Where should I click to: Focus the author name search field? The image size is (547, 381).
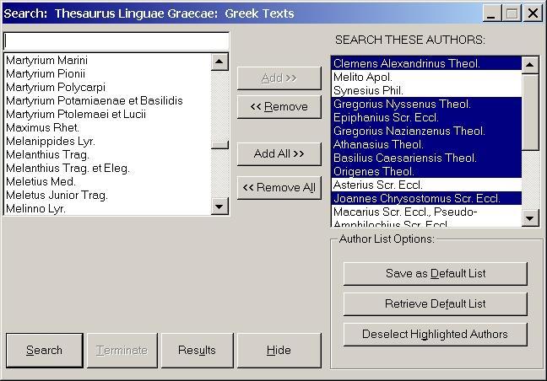click(116, 41)
